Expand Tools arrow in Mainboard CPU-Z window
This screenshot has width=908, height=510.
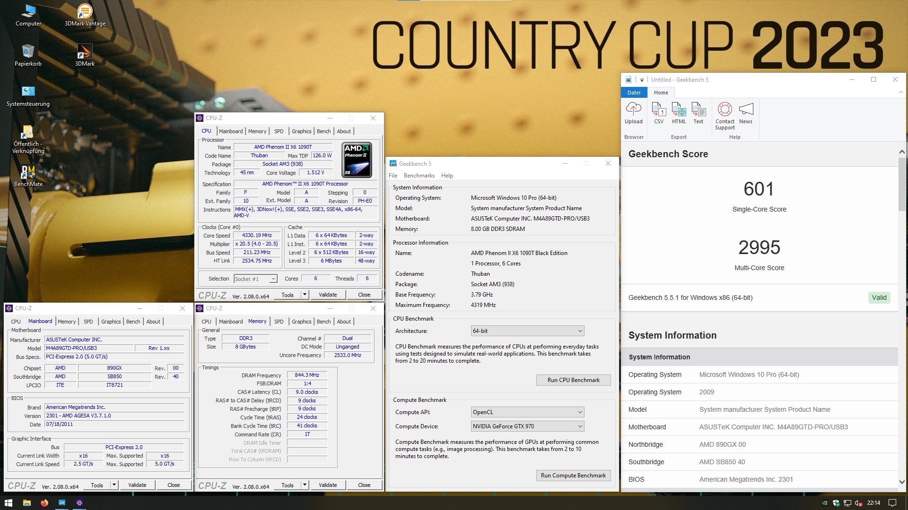pyautogui.click(x=114, y=485)
